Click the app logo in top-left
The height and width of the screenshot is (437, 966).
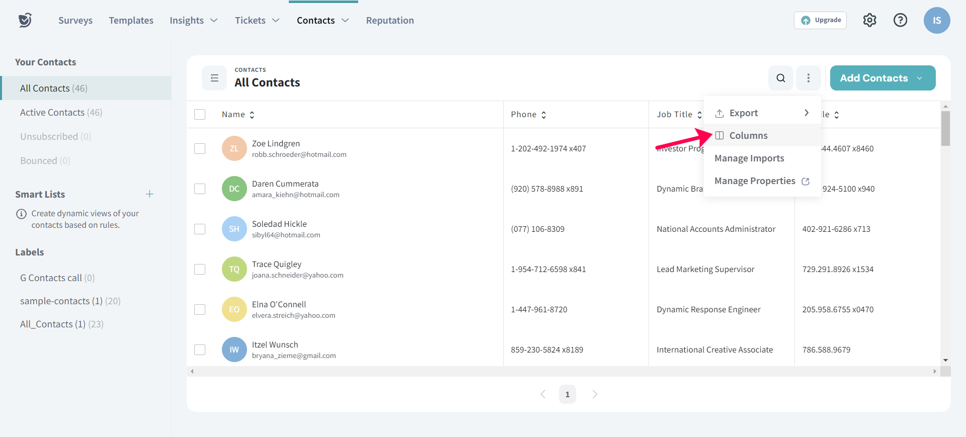[x=25, y=20]
